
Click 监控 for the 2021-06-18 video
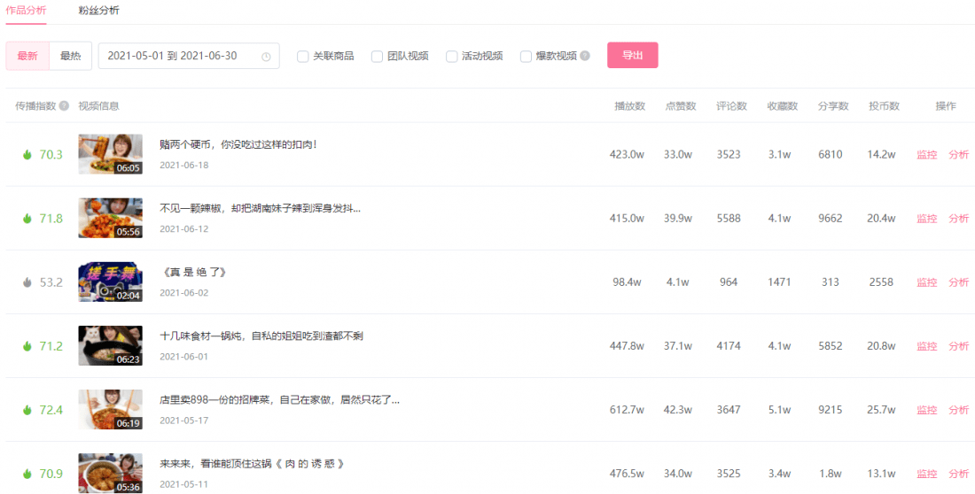[x=926, y=155]
